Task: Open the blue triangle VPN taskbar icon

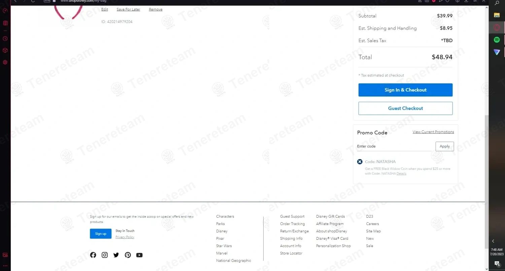Action: tap(497, 52)
